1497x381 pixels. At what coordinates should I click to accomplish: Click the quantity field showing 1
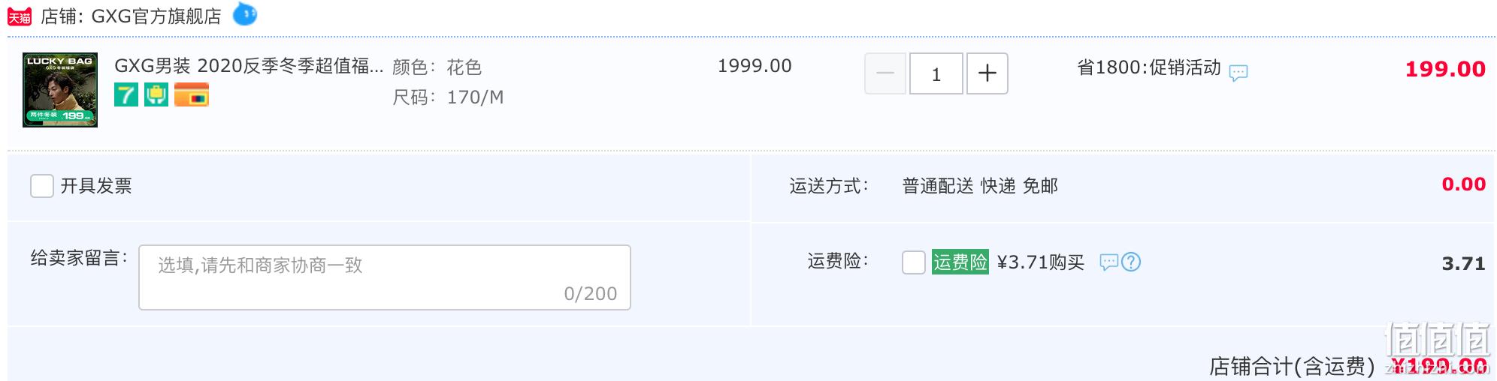936,73
